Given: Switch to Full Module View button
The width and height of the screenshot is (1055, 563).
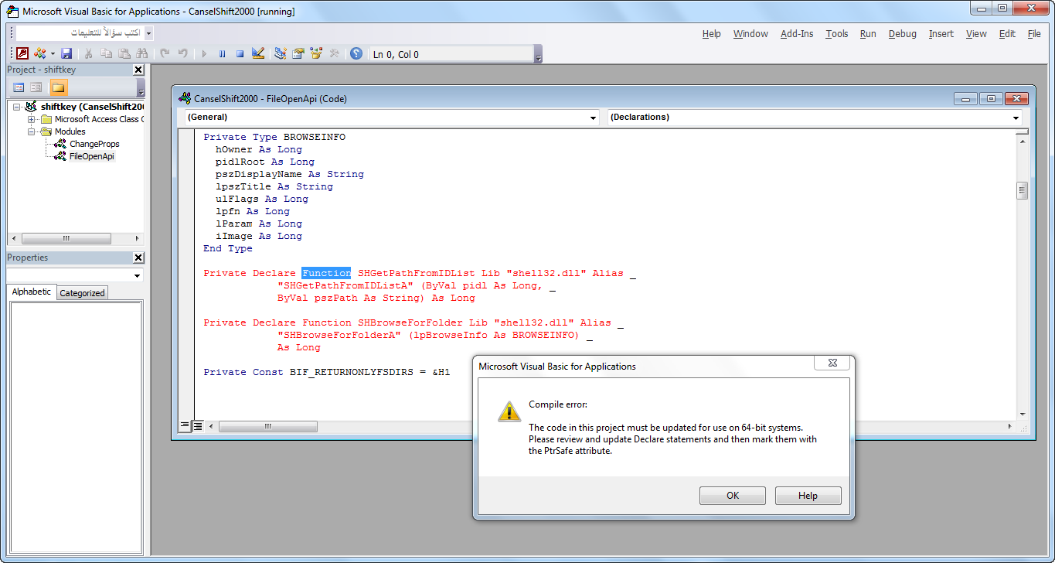Looking at the screenshot, I should (198, 425).
